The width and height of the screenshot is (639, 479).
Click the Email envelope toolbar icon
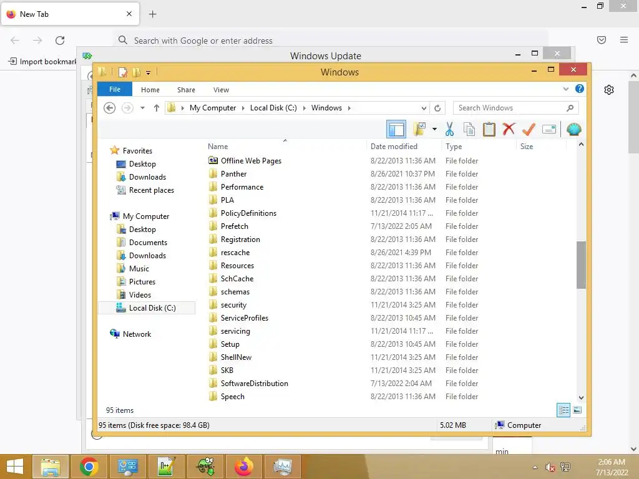(549, 130)
